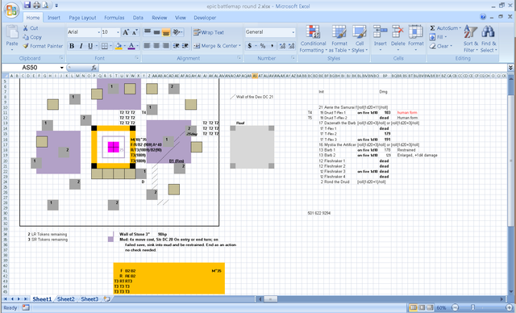This screenshot has height=313, width=516.
Task: Open the Data ribbon tab
Action: pyautogui.click(x=138, y=18)
